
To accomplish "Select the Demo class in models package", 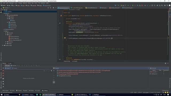I will click(x=13, y=21).
